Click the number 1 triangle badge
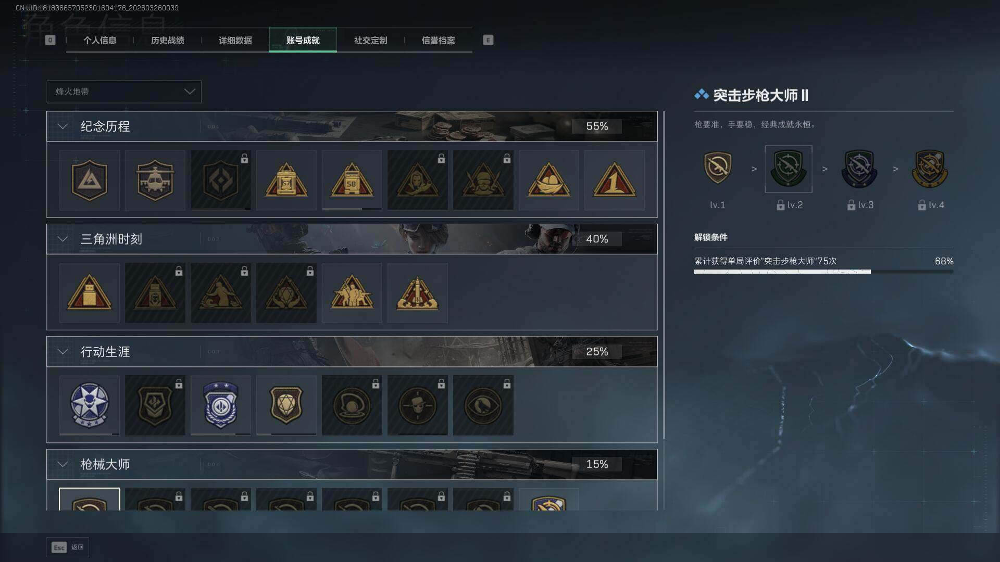The height and width of the screenshot is (562, 1000). tap(615, 180)
